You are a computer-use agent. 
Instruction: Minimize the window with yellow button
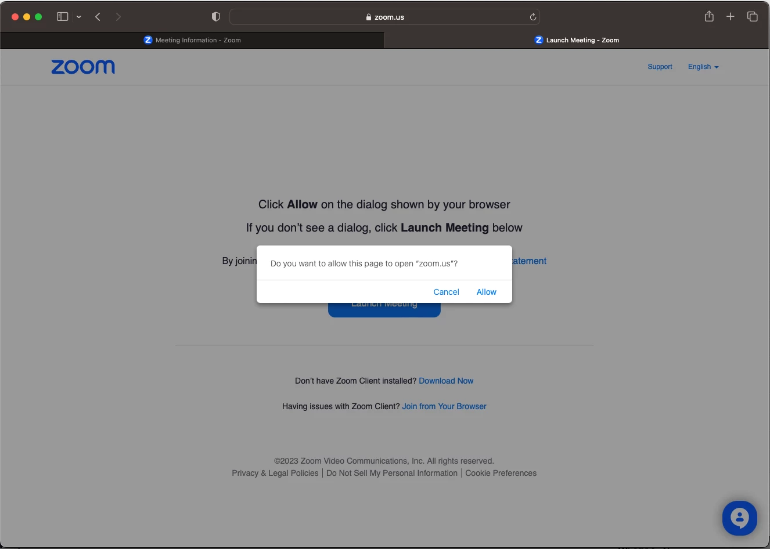[27, 17]
